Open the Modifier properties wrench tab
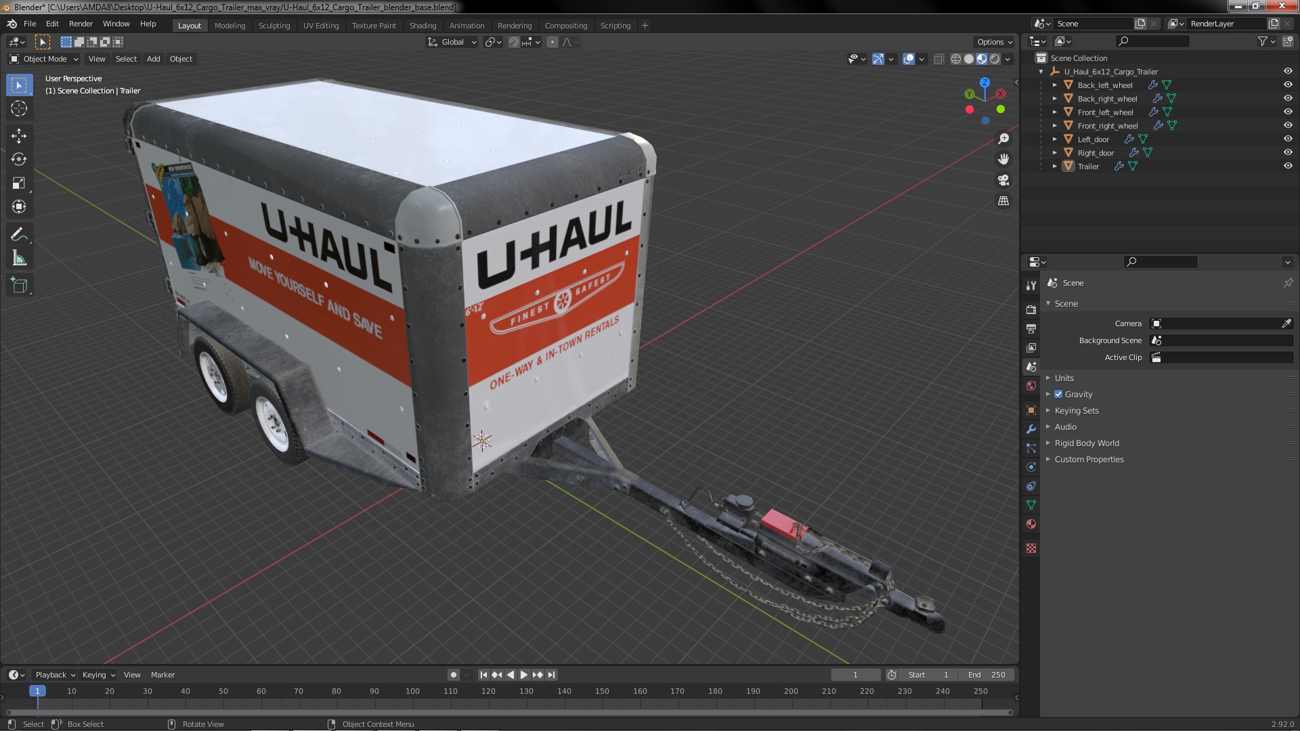Viewport: 1300px width, 731px height. tap(1031, 429)
